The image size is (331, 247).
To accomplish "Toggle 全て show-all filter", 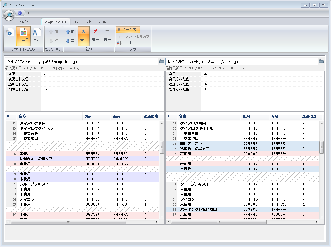I will 83,36.
